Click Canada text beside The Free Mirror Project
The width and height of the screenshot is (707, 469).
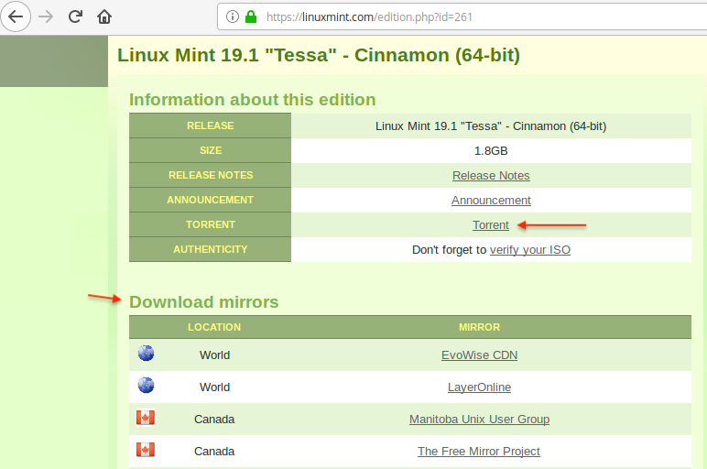pyautogui.click(x=214, y=452)
